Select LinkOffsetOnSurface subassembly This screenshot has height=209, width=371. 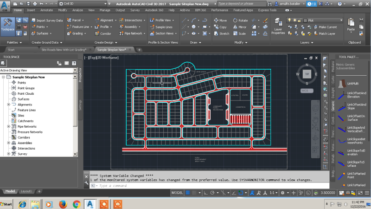(352, 118)
